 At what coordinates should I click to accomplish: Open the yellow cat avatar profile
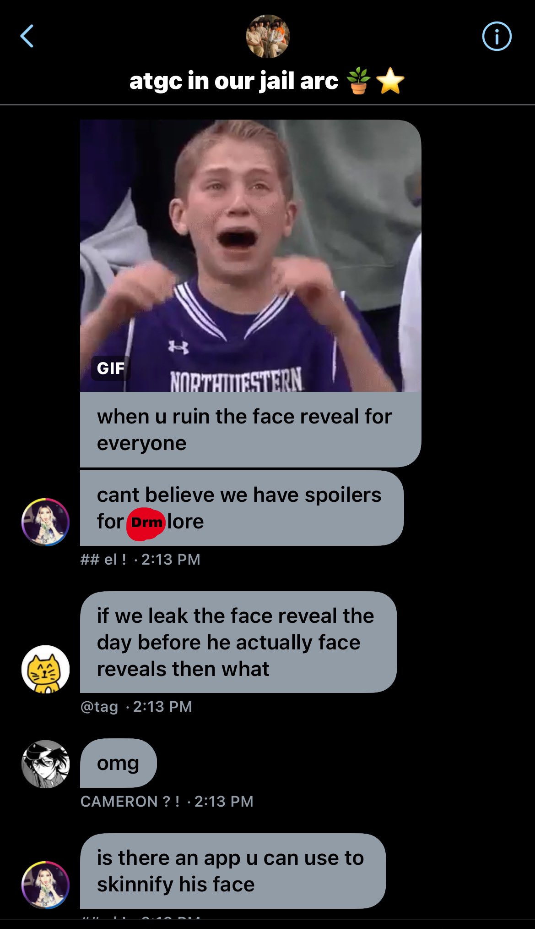[45, 669]
